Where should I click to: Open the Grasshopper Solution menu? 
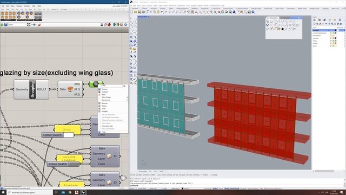[26, 6]
